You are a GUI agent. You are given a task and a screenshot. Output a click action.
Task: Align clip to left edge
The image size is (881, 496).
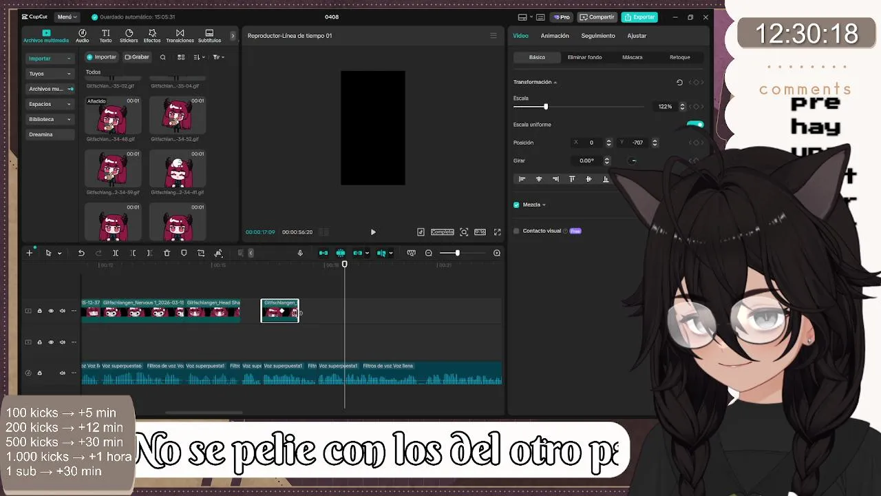pyautogui.click(x=522, y=179)
